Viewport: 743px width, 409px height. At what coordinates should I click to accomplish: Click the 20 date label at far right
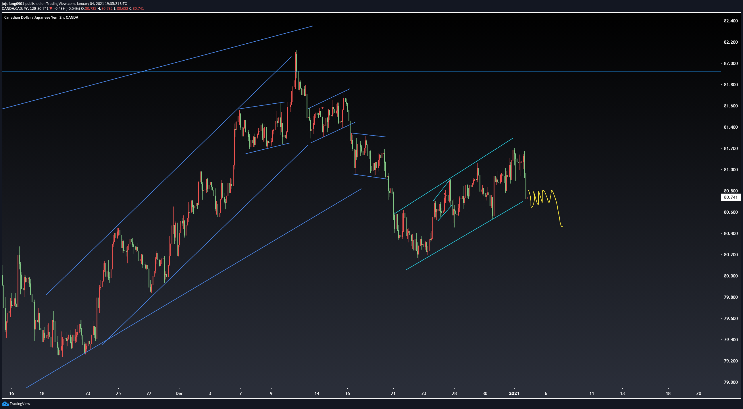click(698, 393)
